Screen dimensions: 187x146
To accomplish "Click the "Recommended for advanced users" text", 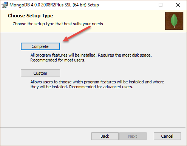I will click(x=101, y=87).
